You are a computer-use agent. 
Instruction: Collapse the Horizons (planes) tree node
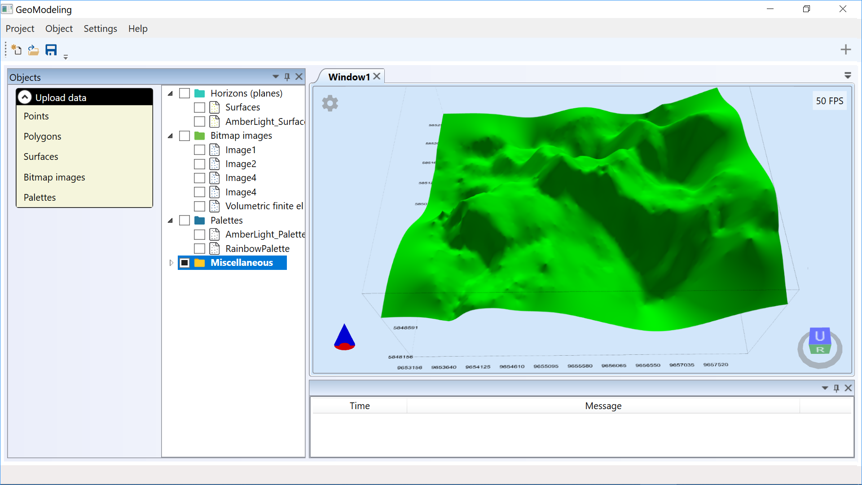tap(170, 93)
